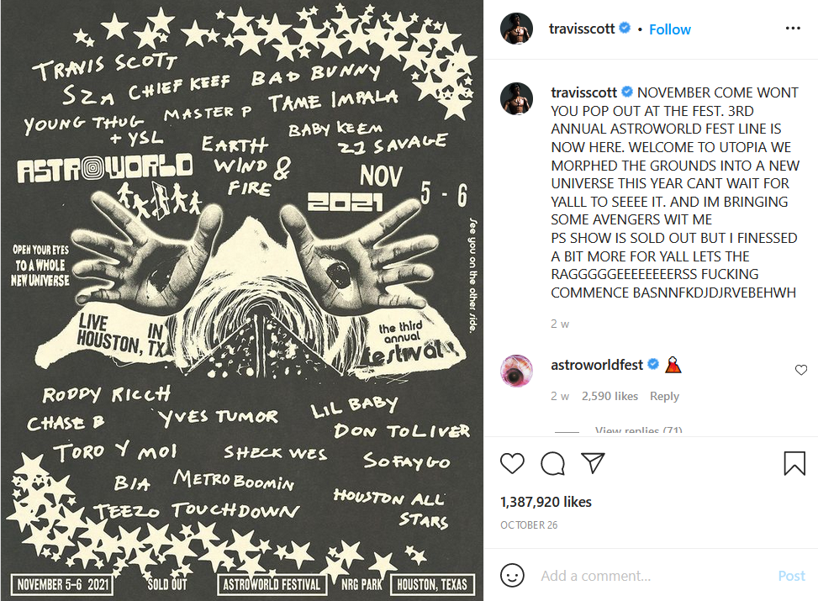The width and height of the screenshot is (818, 601).
Task: Like the post with the heart icon
Action: [512, 463]
